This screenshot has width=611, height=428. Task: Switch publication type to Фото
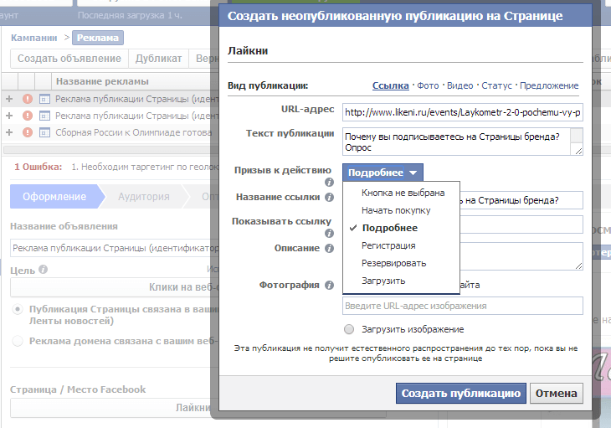point(428,85)
